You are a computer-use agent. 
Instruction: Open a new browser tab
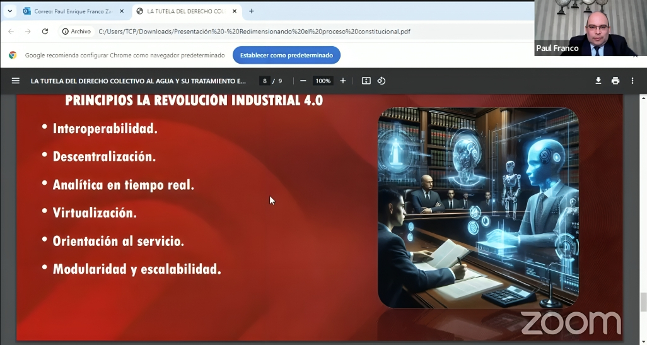252,11
